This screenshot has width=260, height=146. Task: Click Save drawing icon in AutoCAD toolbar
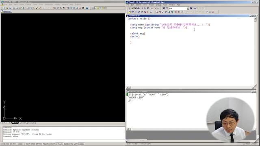tap(10, 8)
